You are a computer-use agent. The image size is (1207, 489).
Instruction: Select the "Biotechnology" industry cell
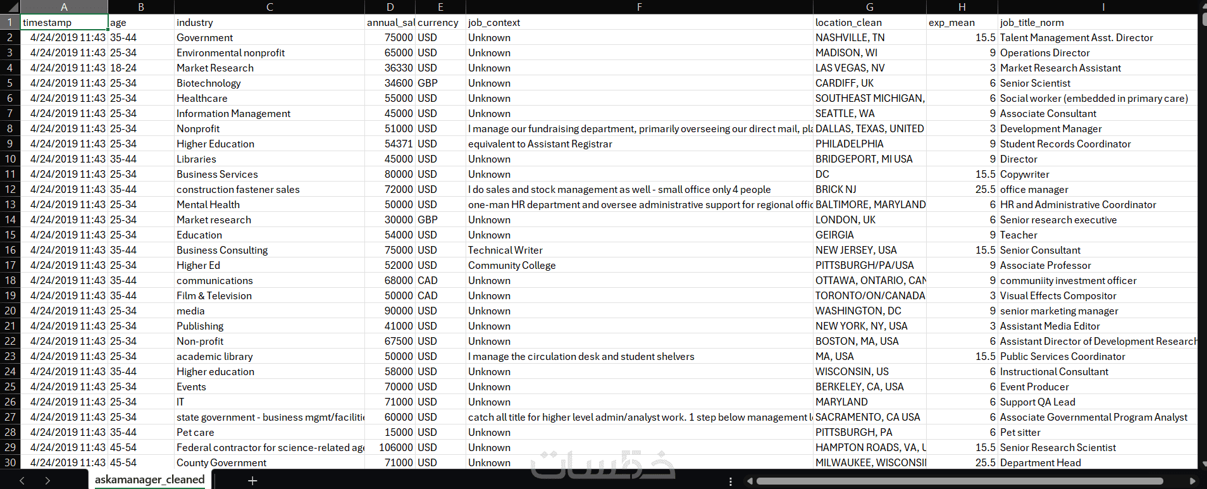coord(269,83)
